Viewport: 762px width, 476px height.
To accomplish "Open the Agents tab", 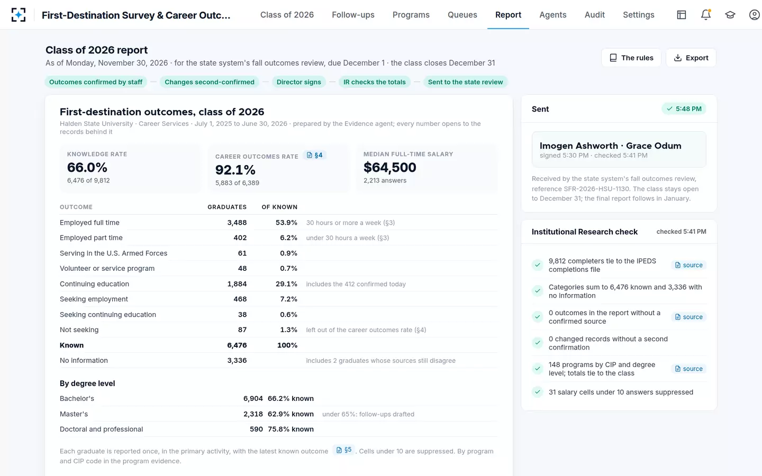I will (x=553, y=15).
